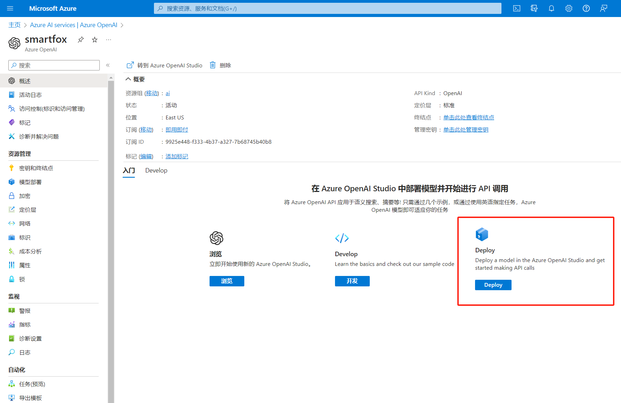Screen dimensions: 621x403
Task: Open Cloud Shell from the top bar
Action: 517,8
